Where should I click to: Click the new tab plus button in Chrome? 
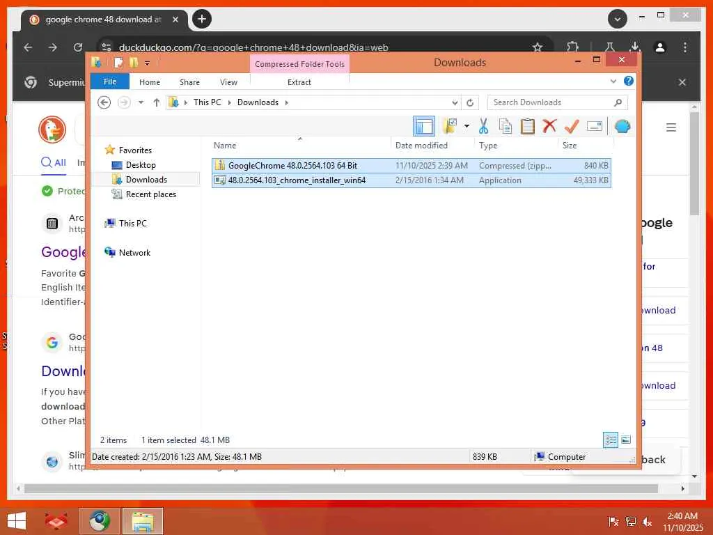pos(202,19)
